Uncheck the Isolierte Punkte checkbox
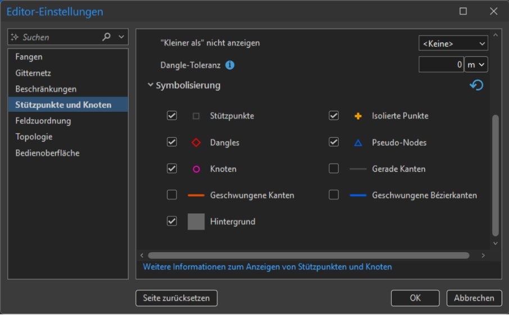 click(334, 116)
